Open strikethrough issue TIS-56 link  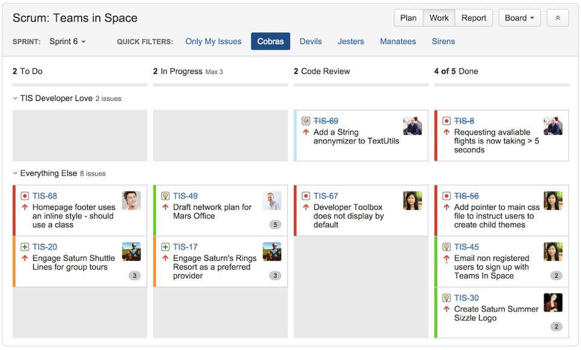pyautogui.click(x=467, y=196)
